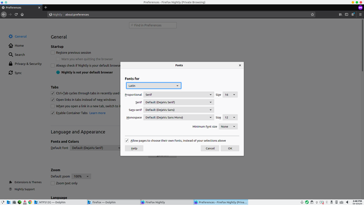Enable switch to new tab immediately checkbox
364x205 pixels.
click(x=53, y=106)
